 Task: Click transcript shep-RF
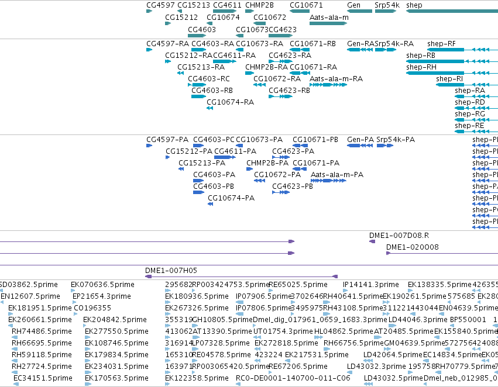click(x=462, y=50)
